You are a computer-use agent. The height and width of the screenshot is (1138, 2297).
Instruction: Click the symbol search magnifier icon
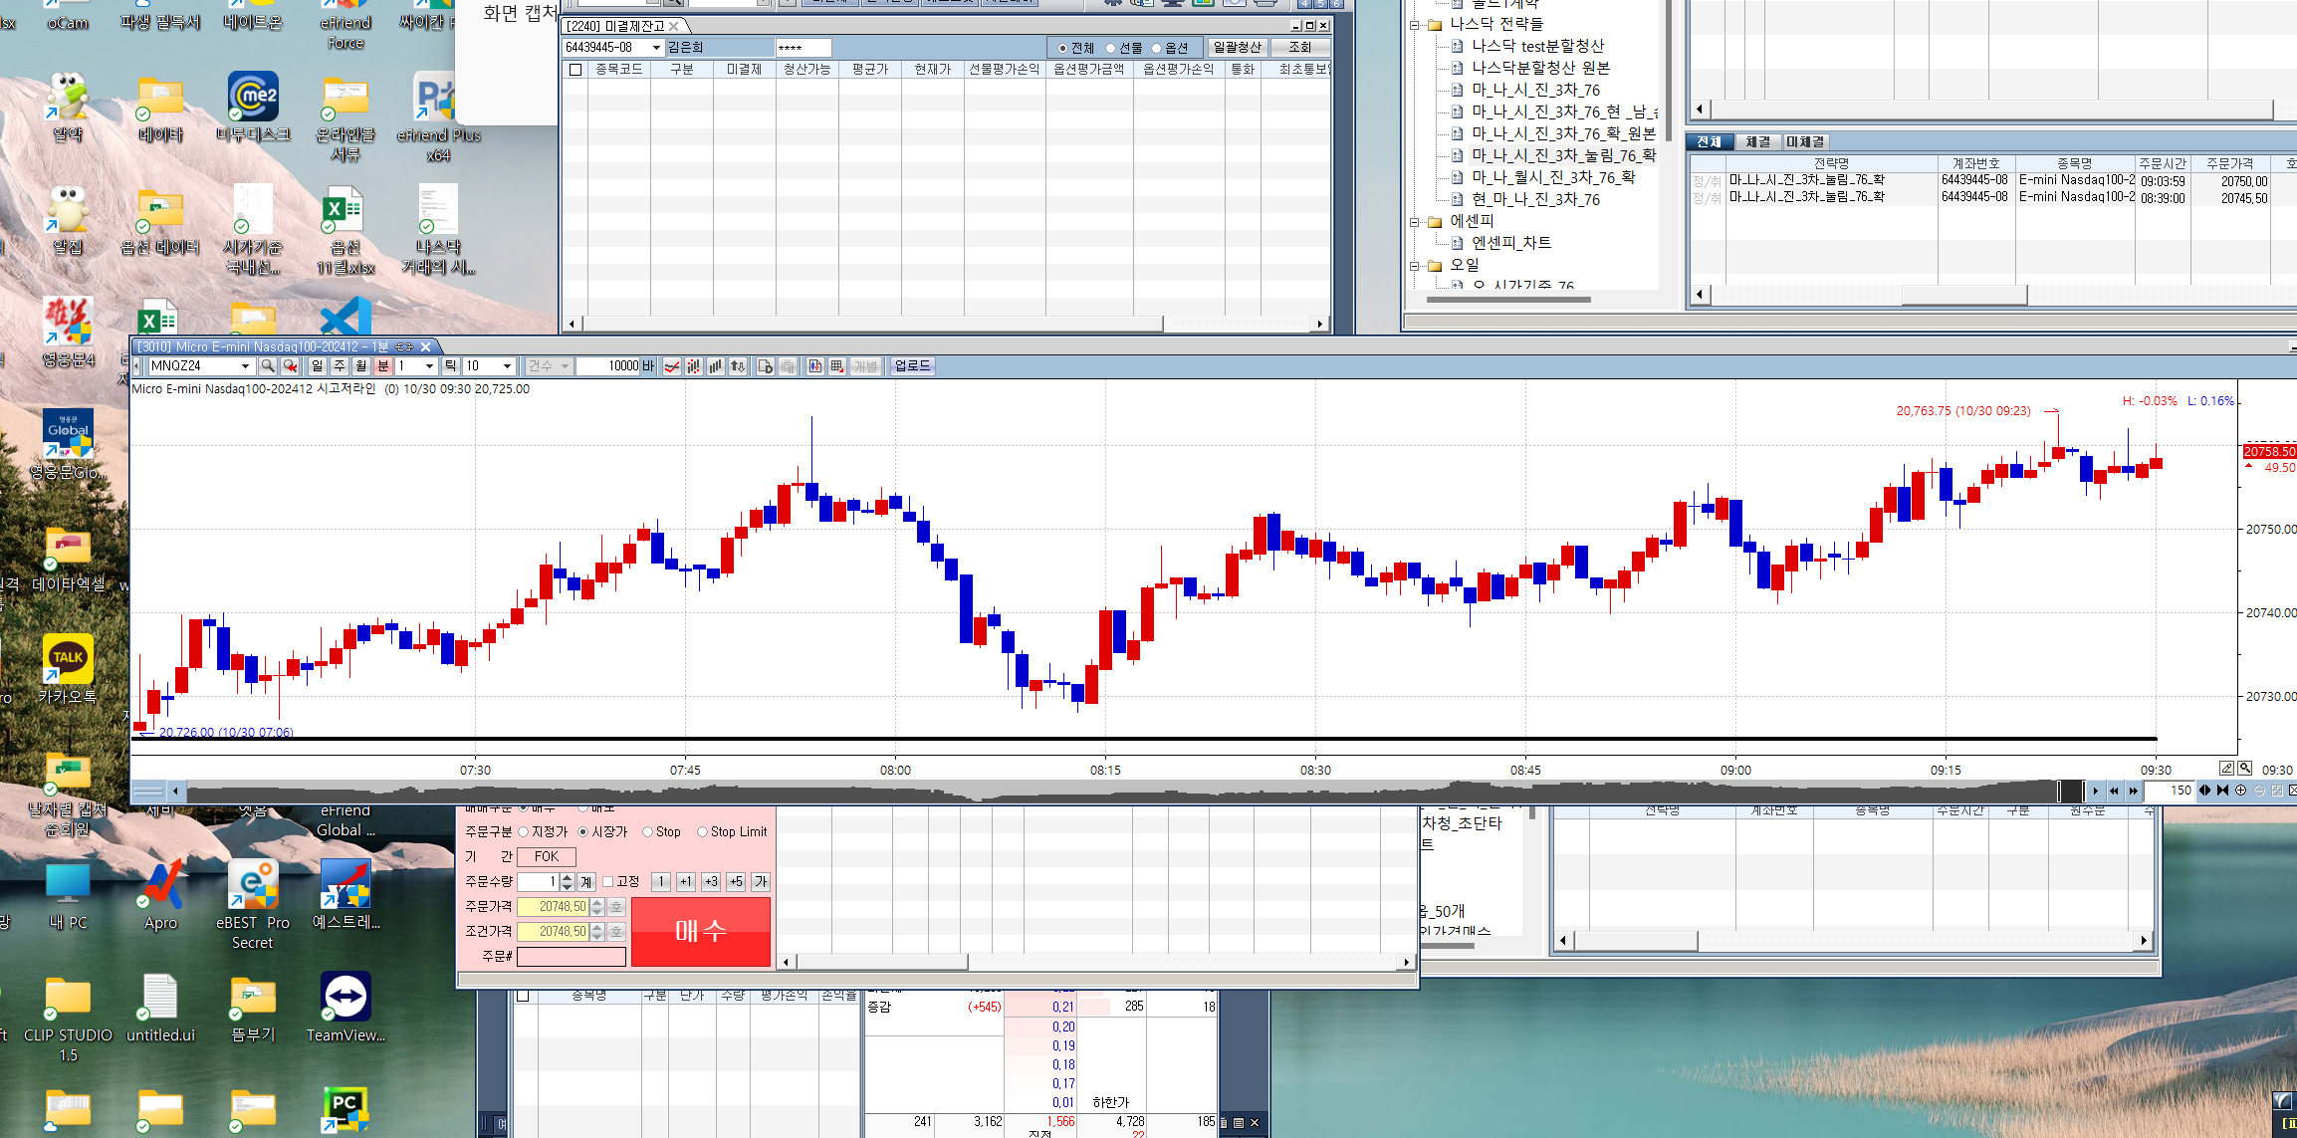(268, 366)
